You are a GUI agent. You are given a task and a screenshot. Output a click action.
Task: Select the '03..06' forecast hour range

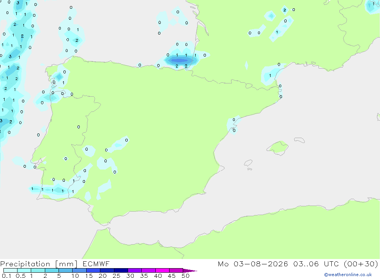306,264
